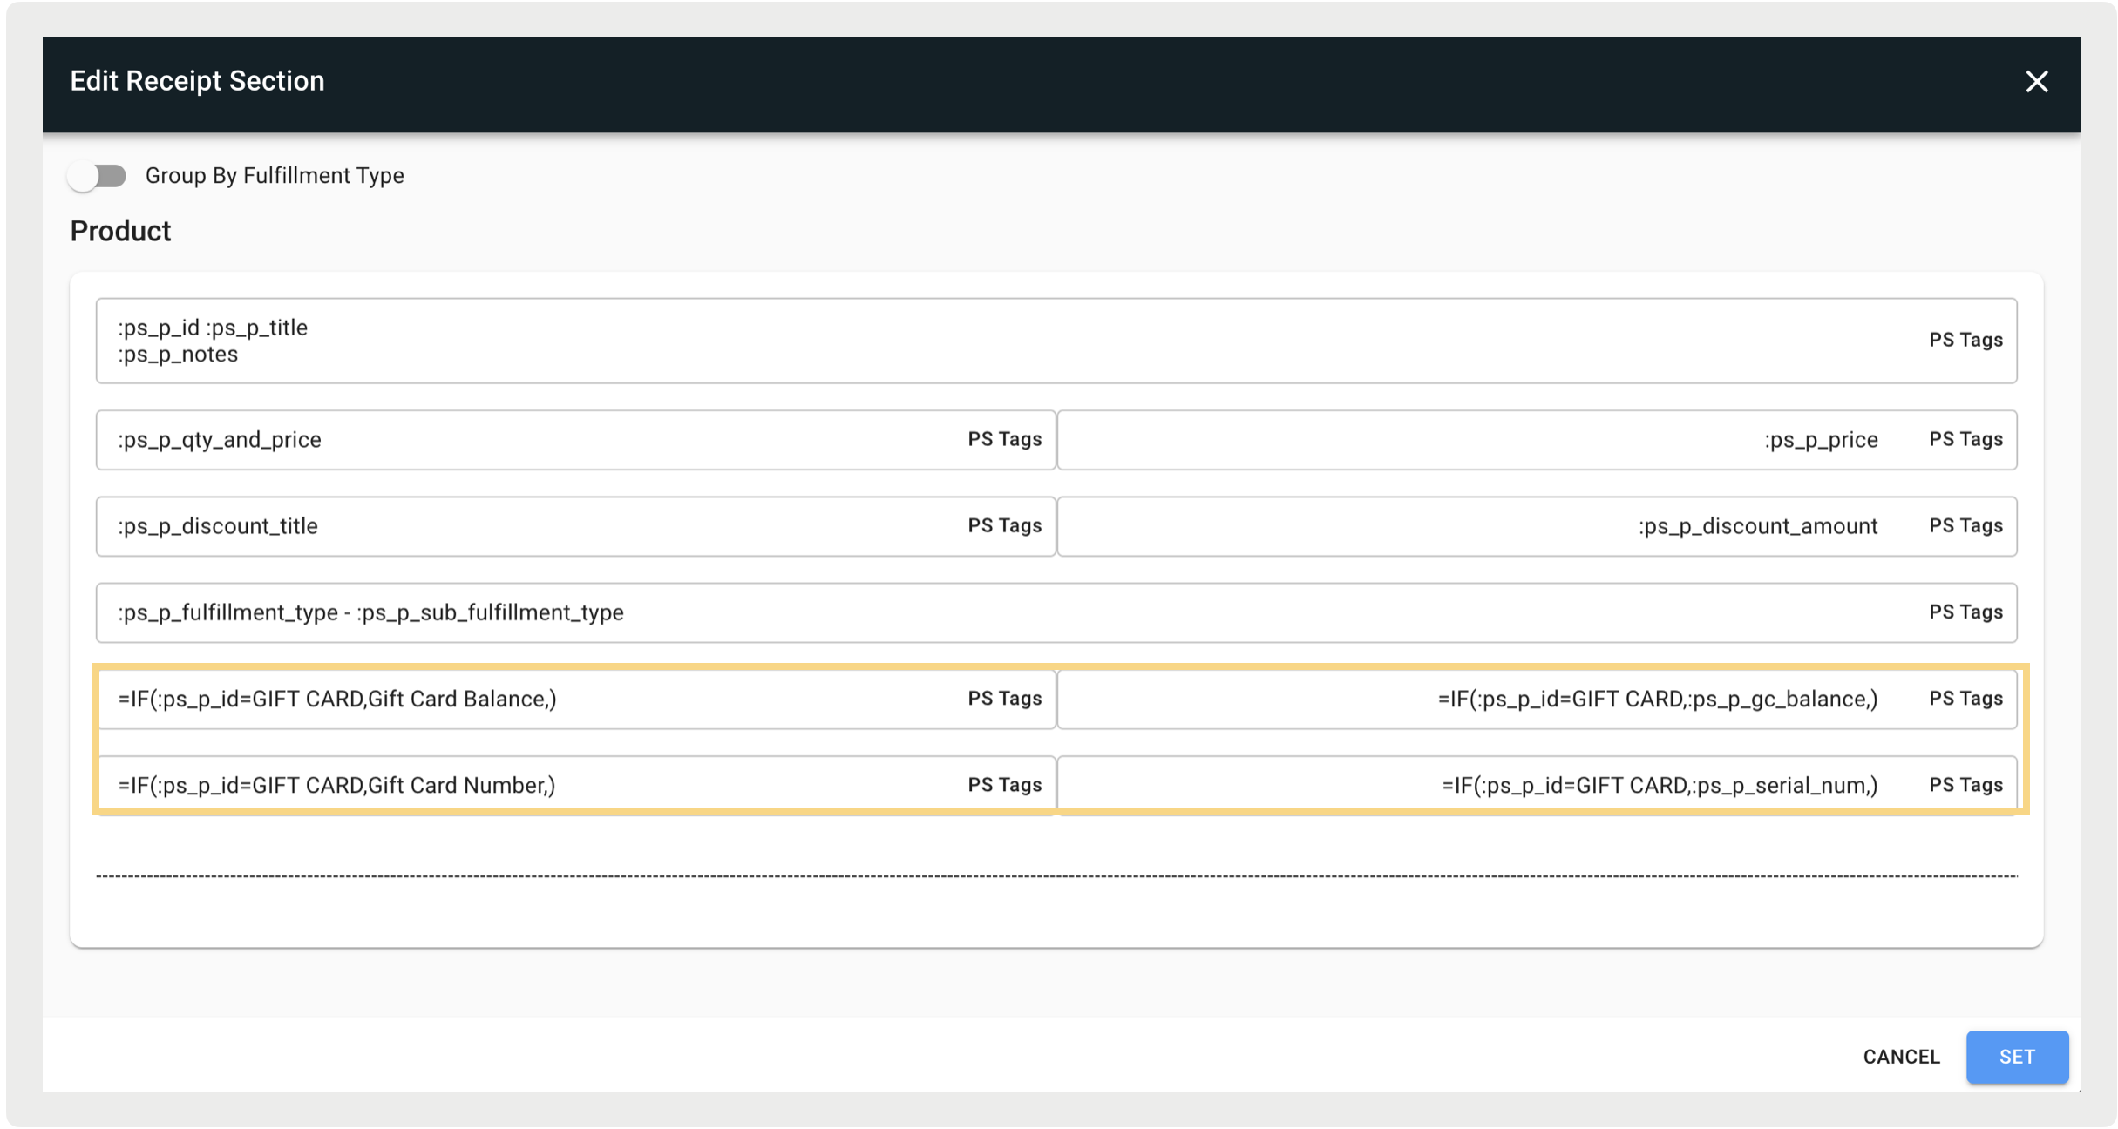Open PS Tags for :ps_p_gc_balance field
Screen dimensions: 2118x1129
pyautogui.click(x=1965, y=698)
